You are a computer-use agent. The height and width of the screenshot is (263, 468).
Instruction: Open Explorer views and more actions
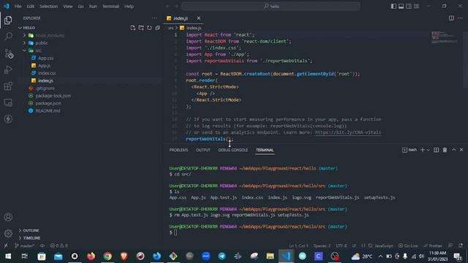[x=154, y=18]
